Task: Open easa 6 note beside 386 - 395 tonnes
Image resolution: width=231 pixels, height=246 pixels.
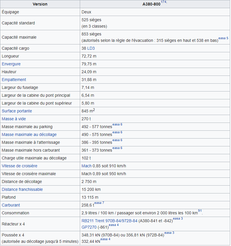Action: 117,140
